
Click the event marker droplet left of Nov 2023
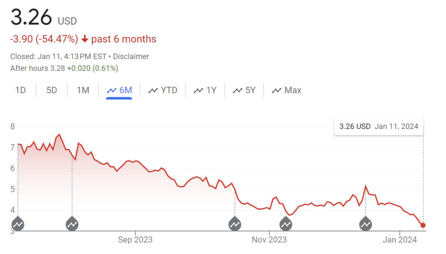tap(235, 224)
